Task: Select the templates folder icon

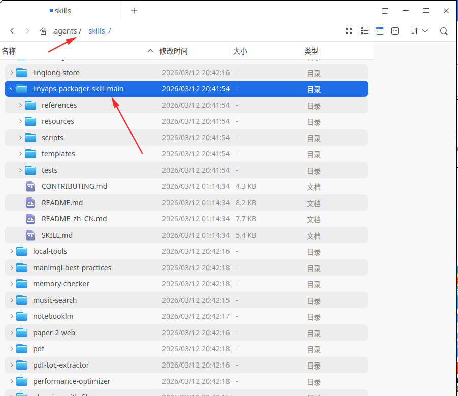Action: point(30,154)
